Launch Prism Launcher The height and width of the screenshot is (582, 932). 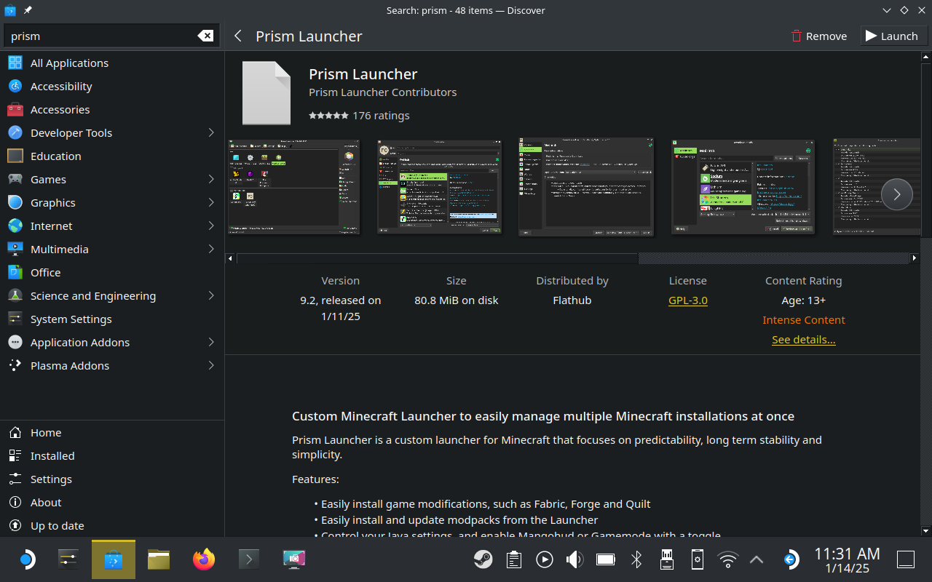892,36
